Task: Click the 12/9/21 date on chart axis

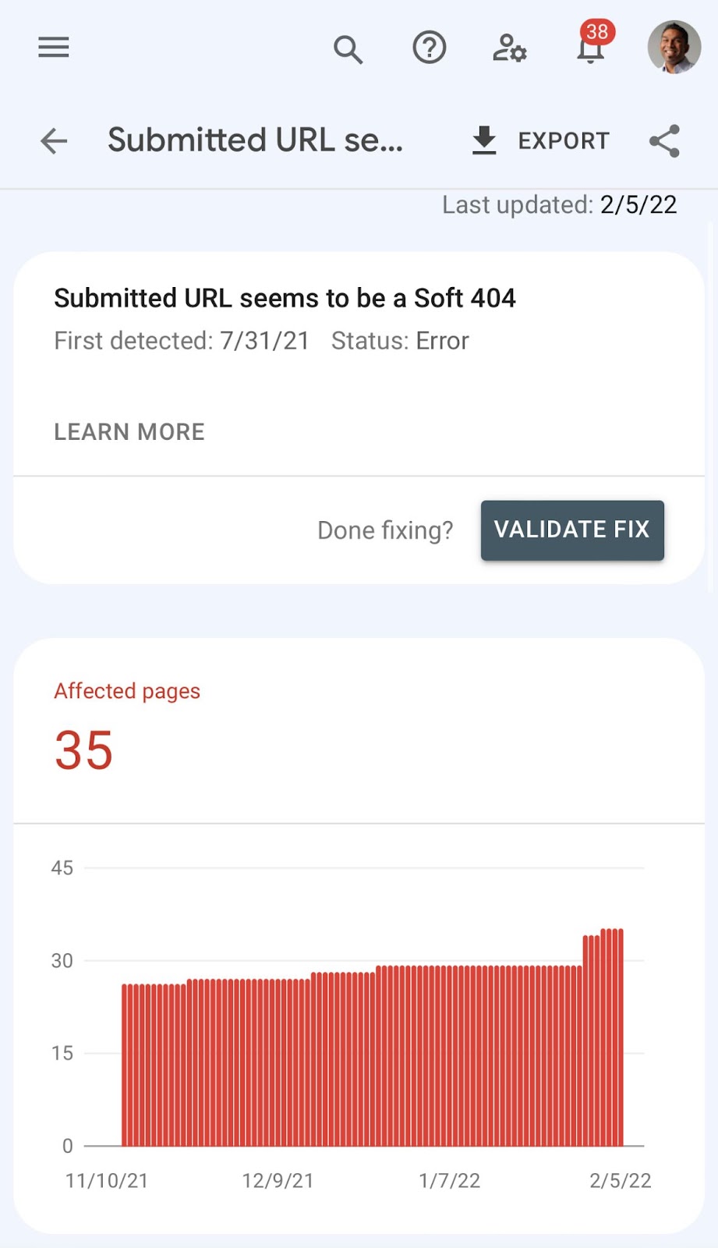Action: (278, 1181)
